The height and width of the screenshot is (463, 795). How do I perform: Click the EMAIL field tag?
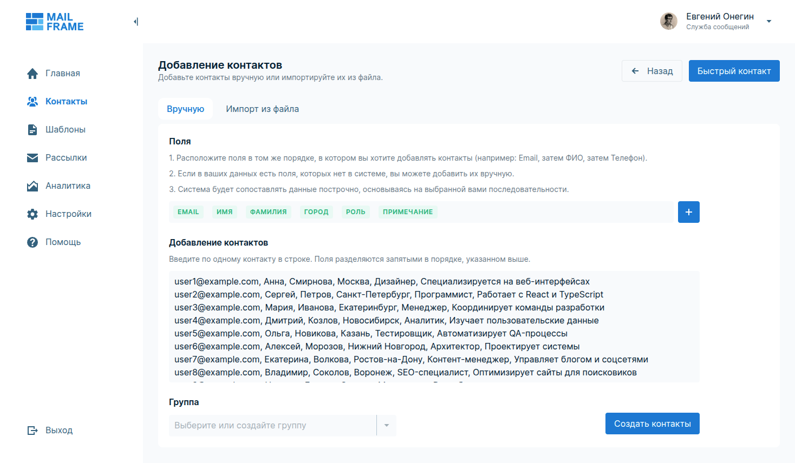point(188,212)
